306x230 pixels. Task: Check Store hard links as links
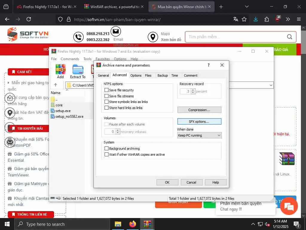tap(107, 108)
